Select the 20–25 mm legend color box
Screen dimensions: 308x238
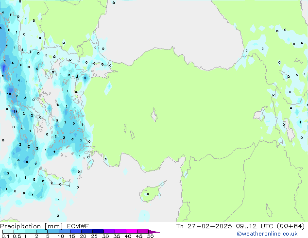point(86,232)
